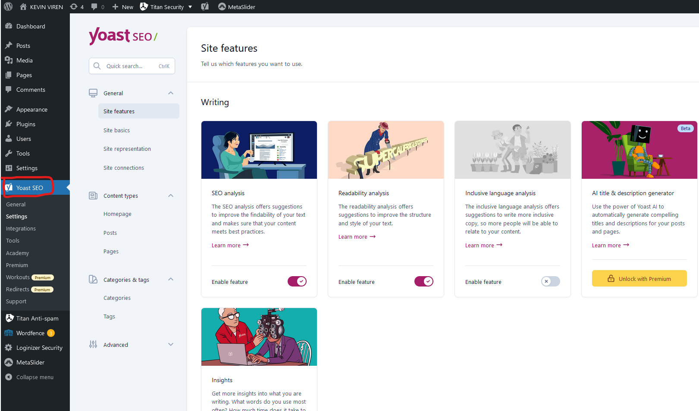Open Wordfence in the left sidebar

coord(30,333)
